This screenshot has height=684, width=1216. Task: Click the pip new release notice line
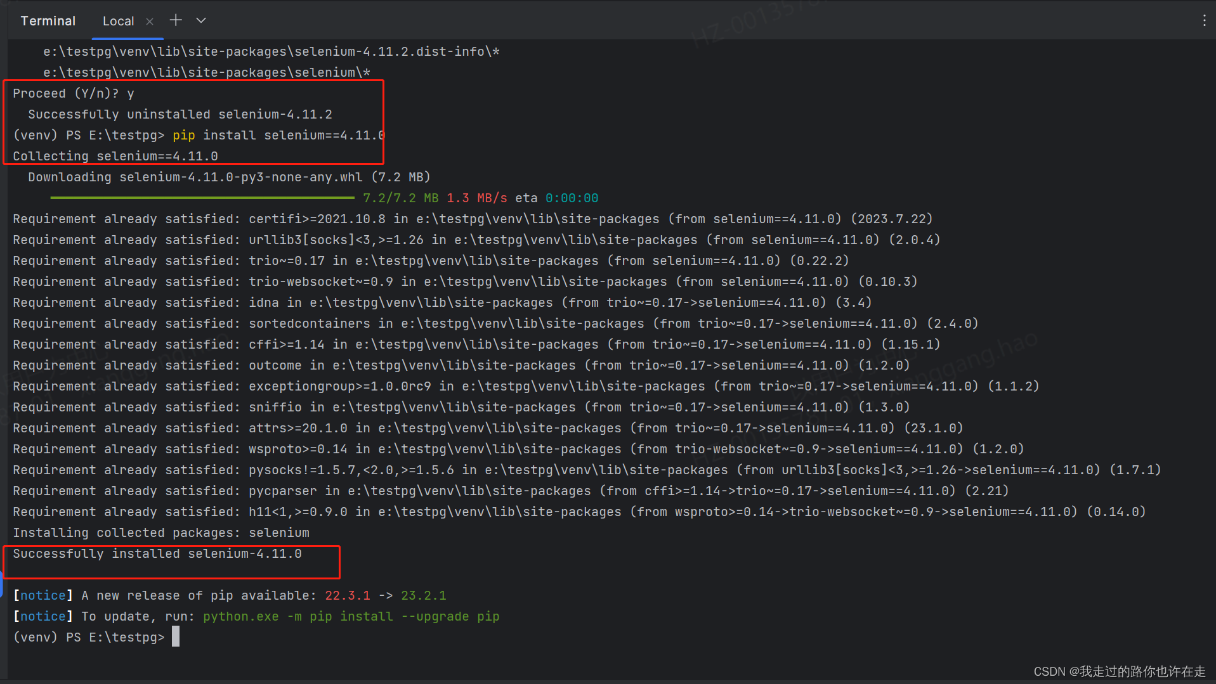(x=230, y=595)
